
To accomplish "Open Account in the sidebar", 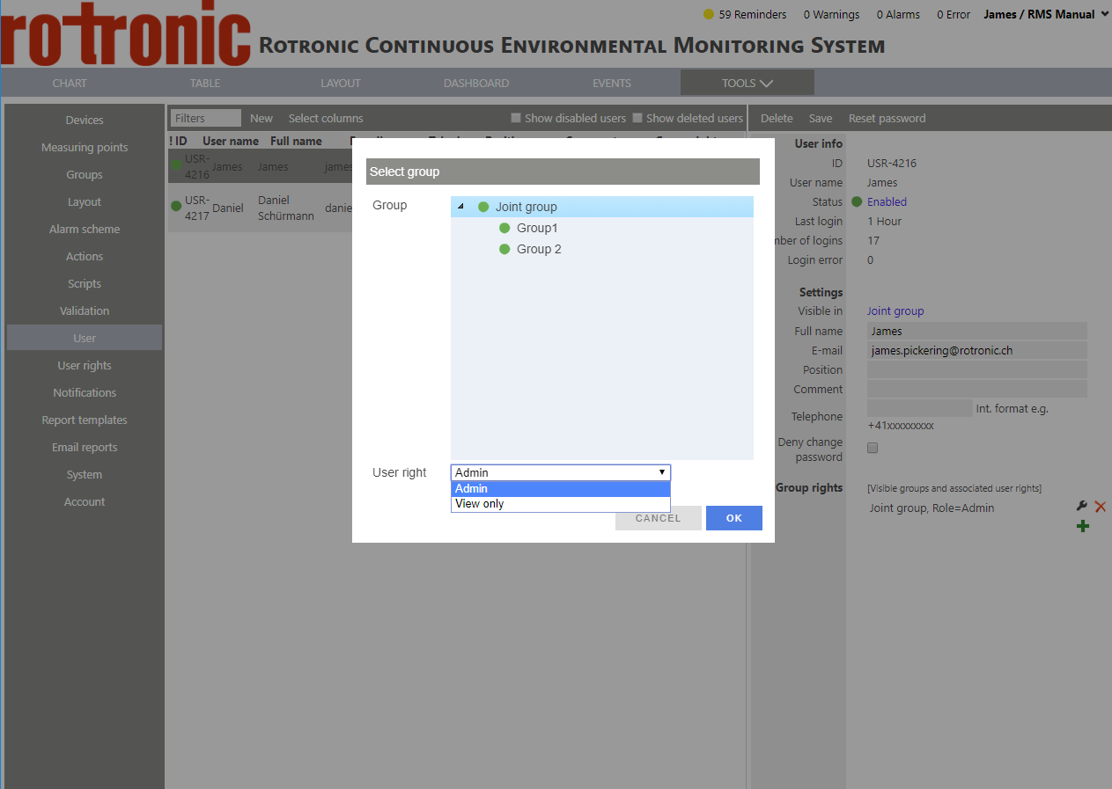I will point(85,501).
